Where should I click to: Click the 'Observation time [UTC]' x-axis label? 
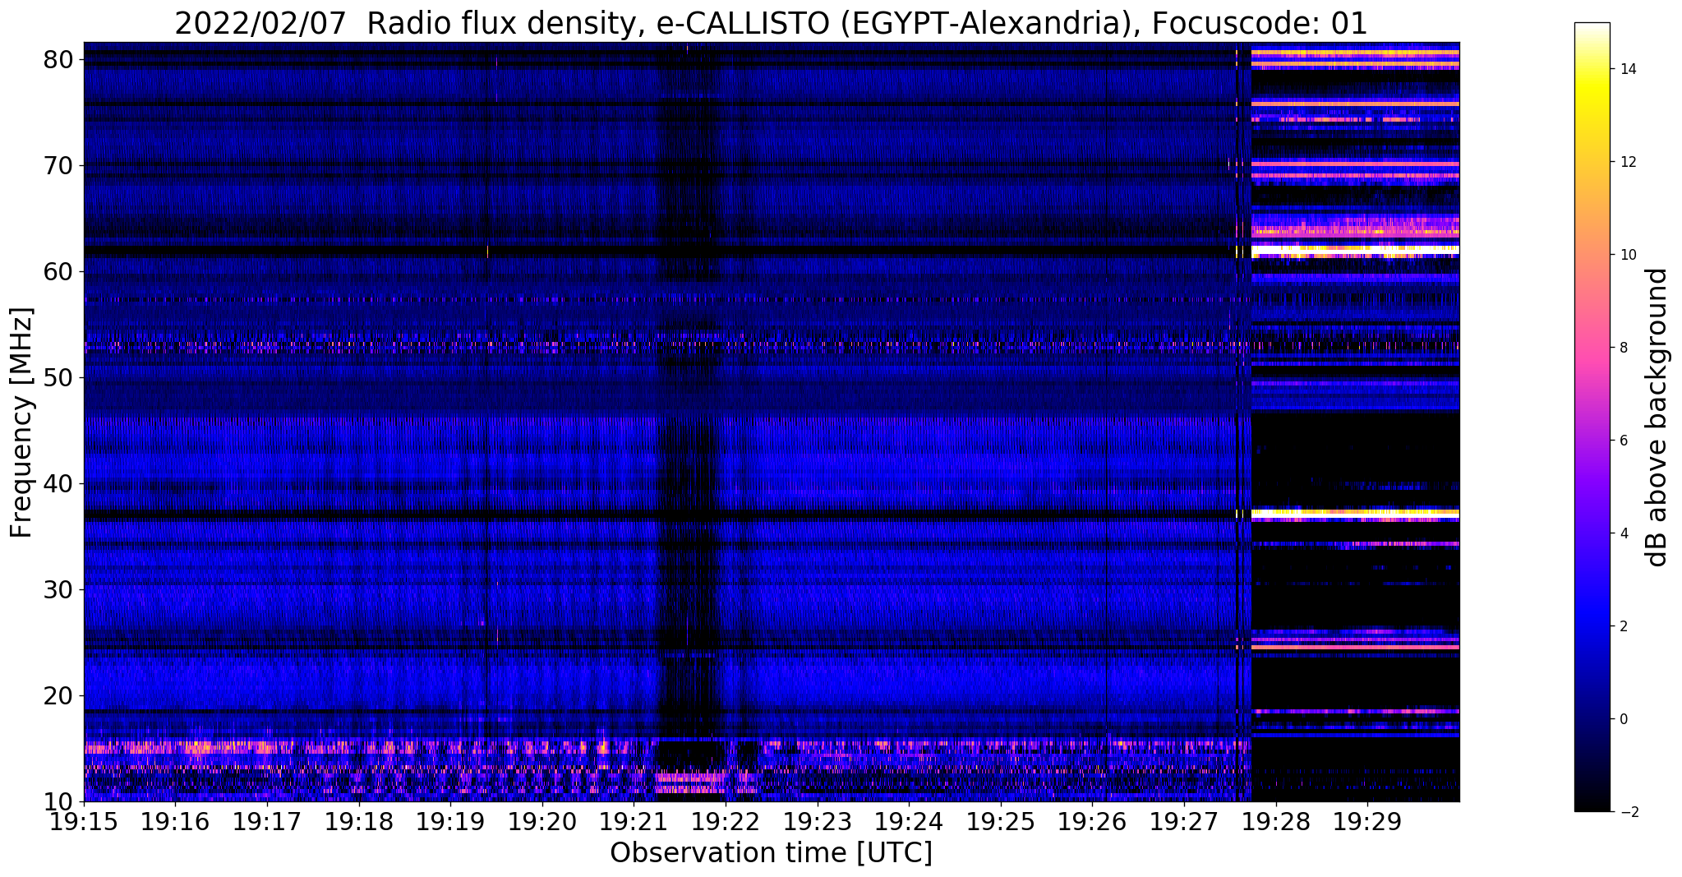pyautogui.click(x=771, y=853)
